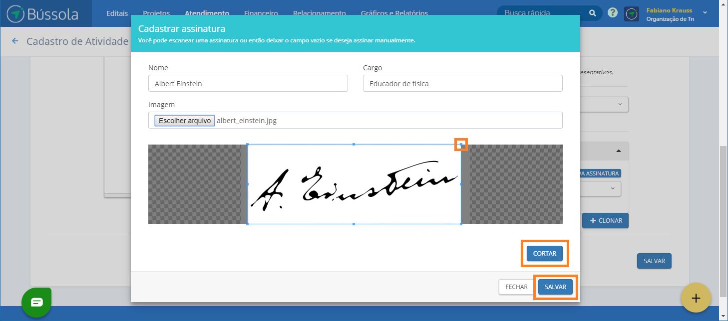Open the Editais menu
728x321 pixels.
[x=117, y=13]
